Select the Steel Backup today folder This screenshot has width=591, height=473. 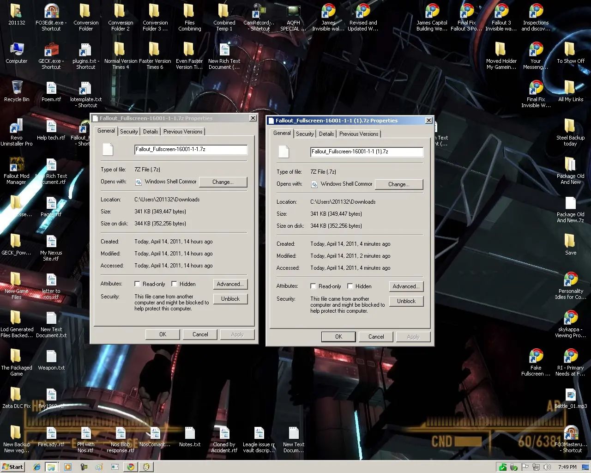[571, 126]
